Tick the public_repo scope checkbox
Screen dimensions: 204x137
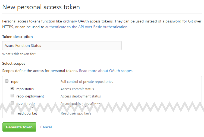click(12, 103)
